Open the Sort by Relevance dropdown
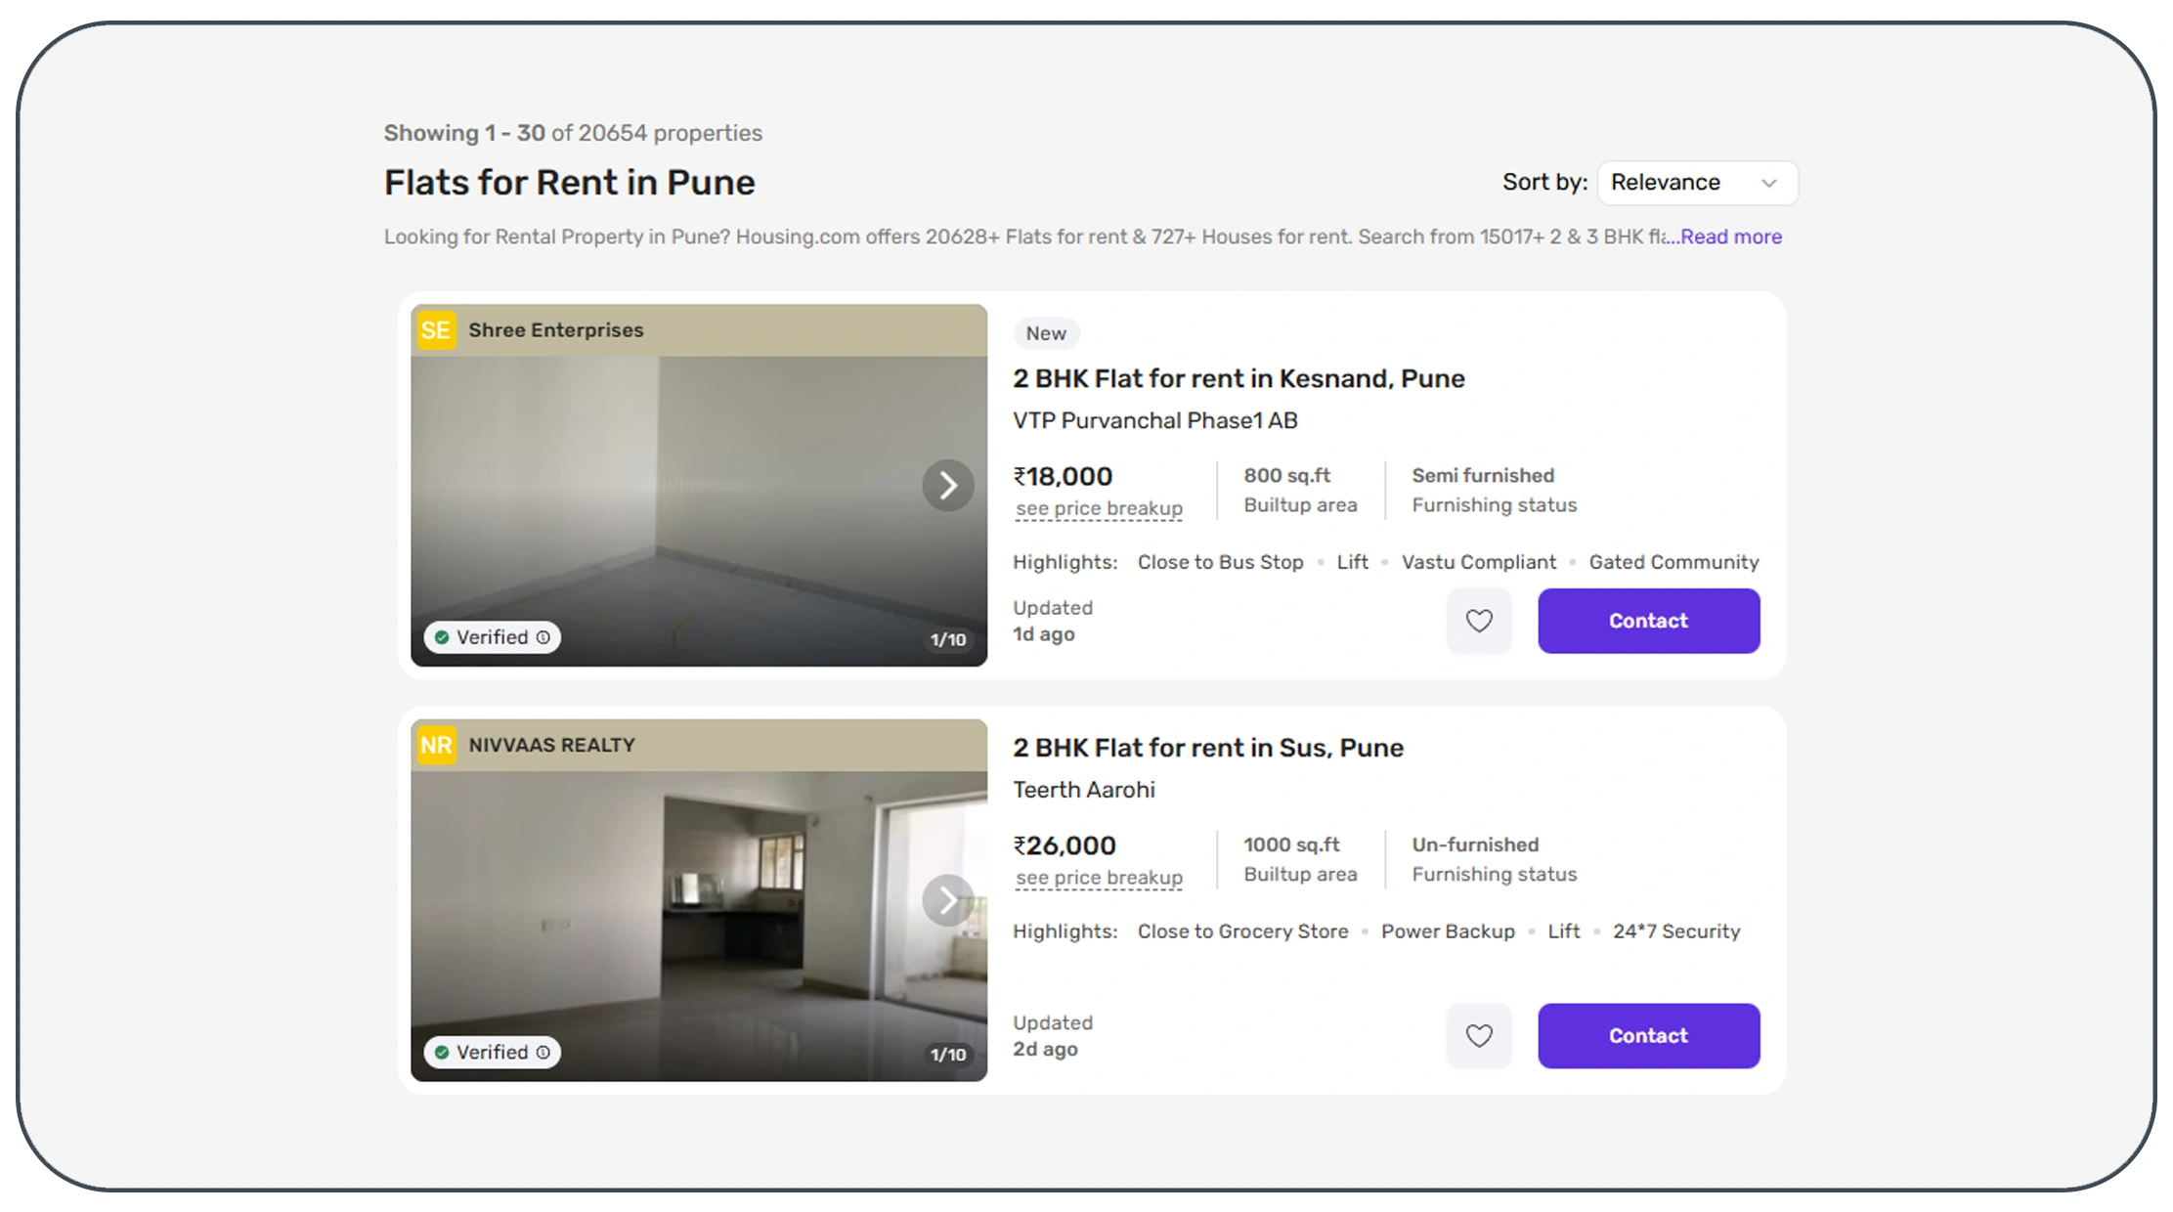The width and height of the screenshot is (2173, 1212). 1697,182
